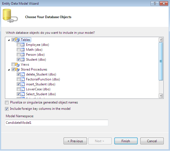Uncheck the insert_Student (dbo) checkbox
The width and height of the screenshot is (170, 157).
[x=18, y=84]
